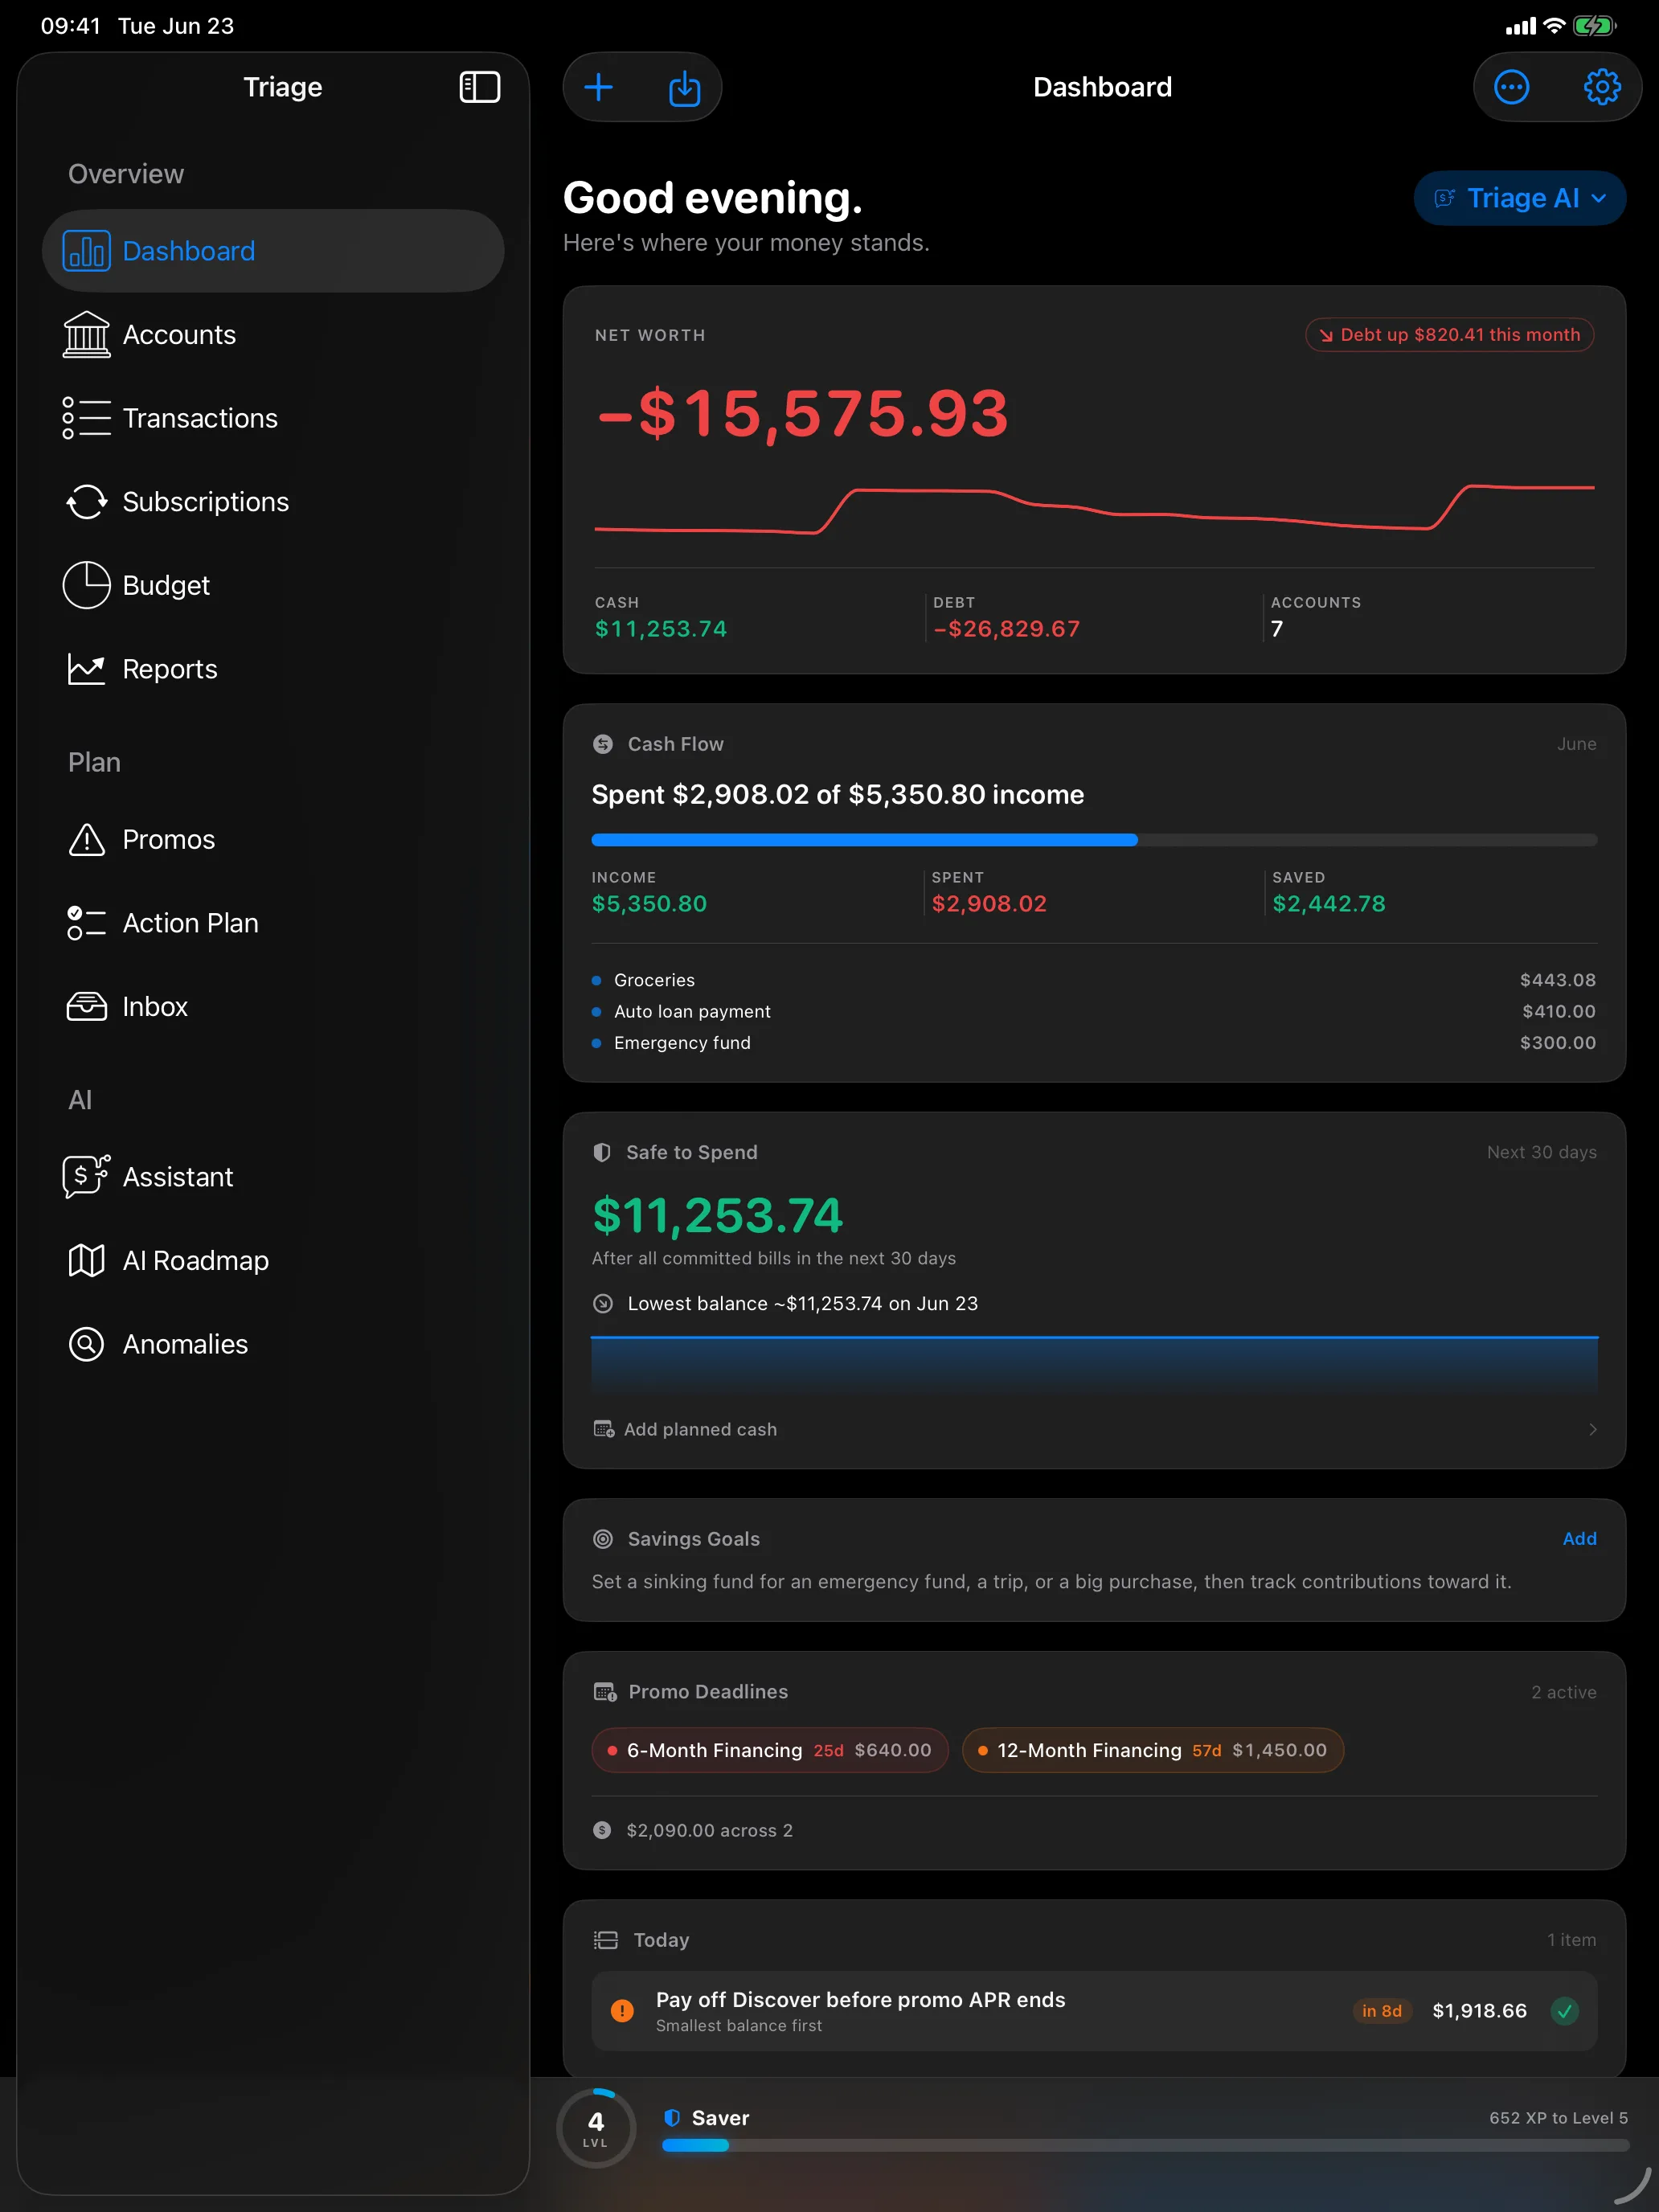
Task: Click SAVED value $2,442.78
Action: coord(1329,904)
